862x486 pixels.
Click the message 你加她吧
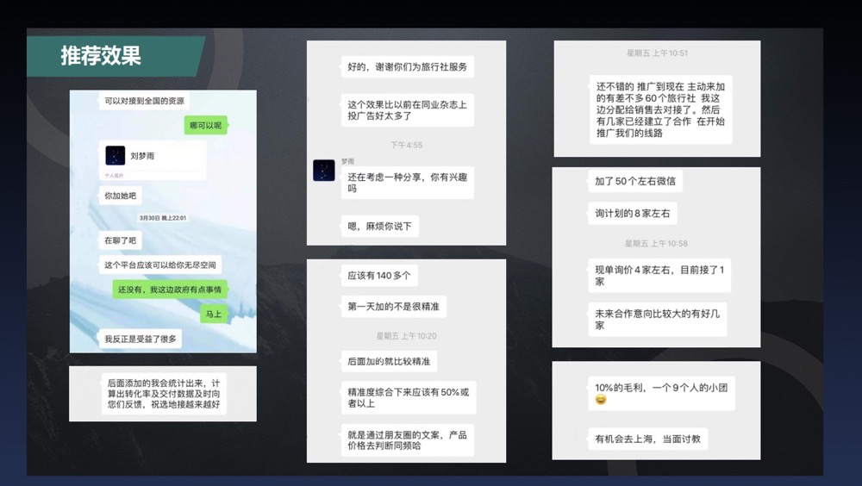(121, 196)
